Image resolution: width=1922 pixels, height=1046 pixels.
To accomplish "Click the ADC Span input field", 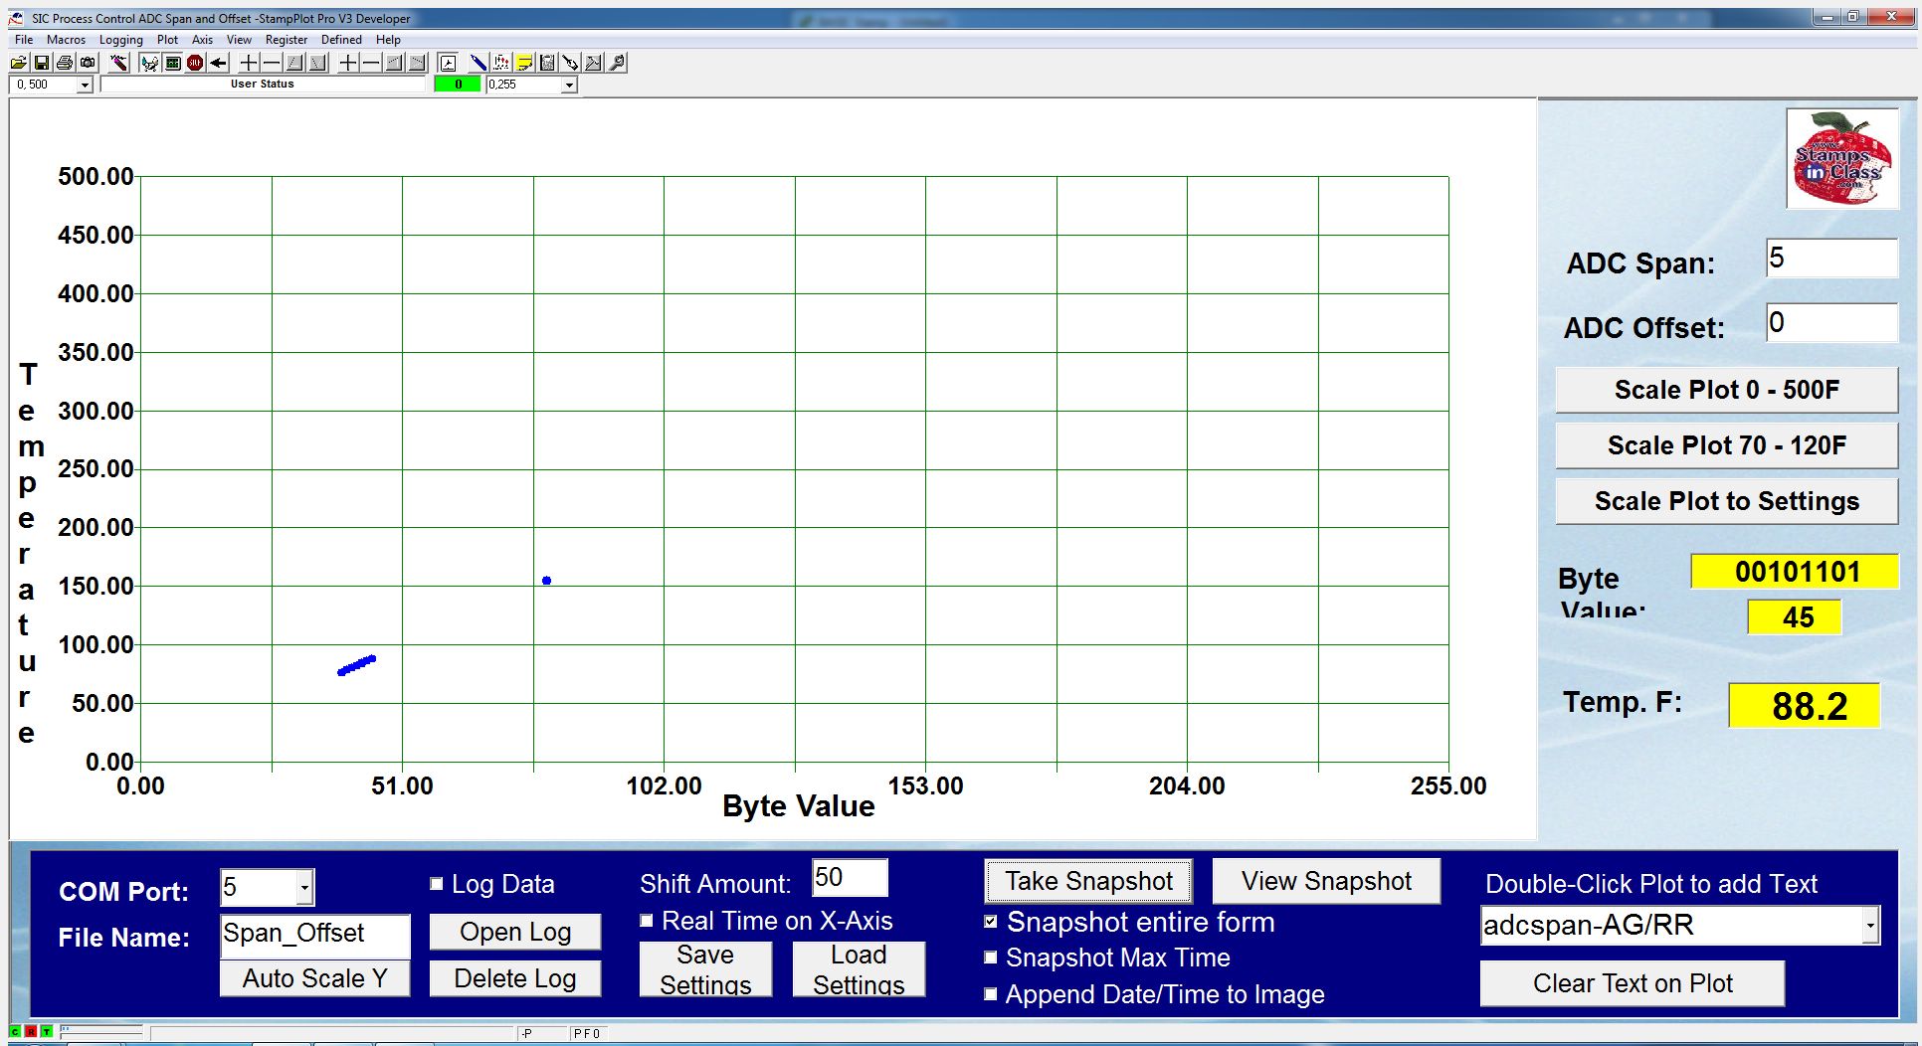I will click(1831, 259).
